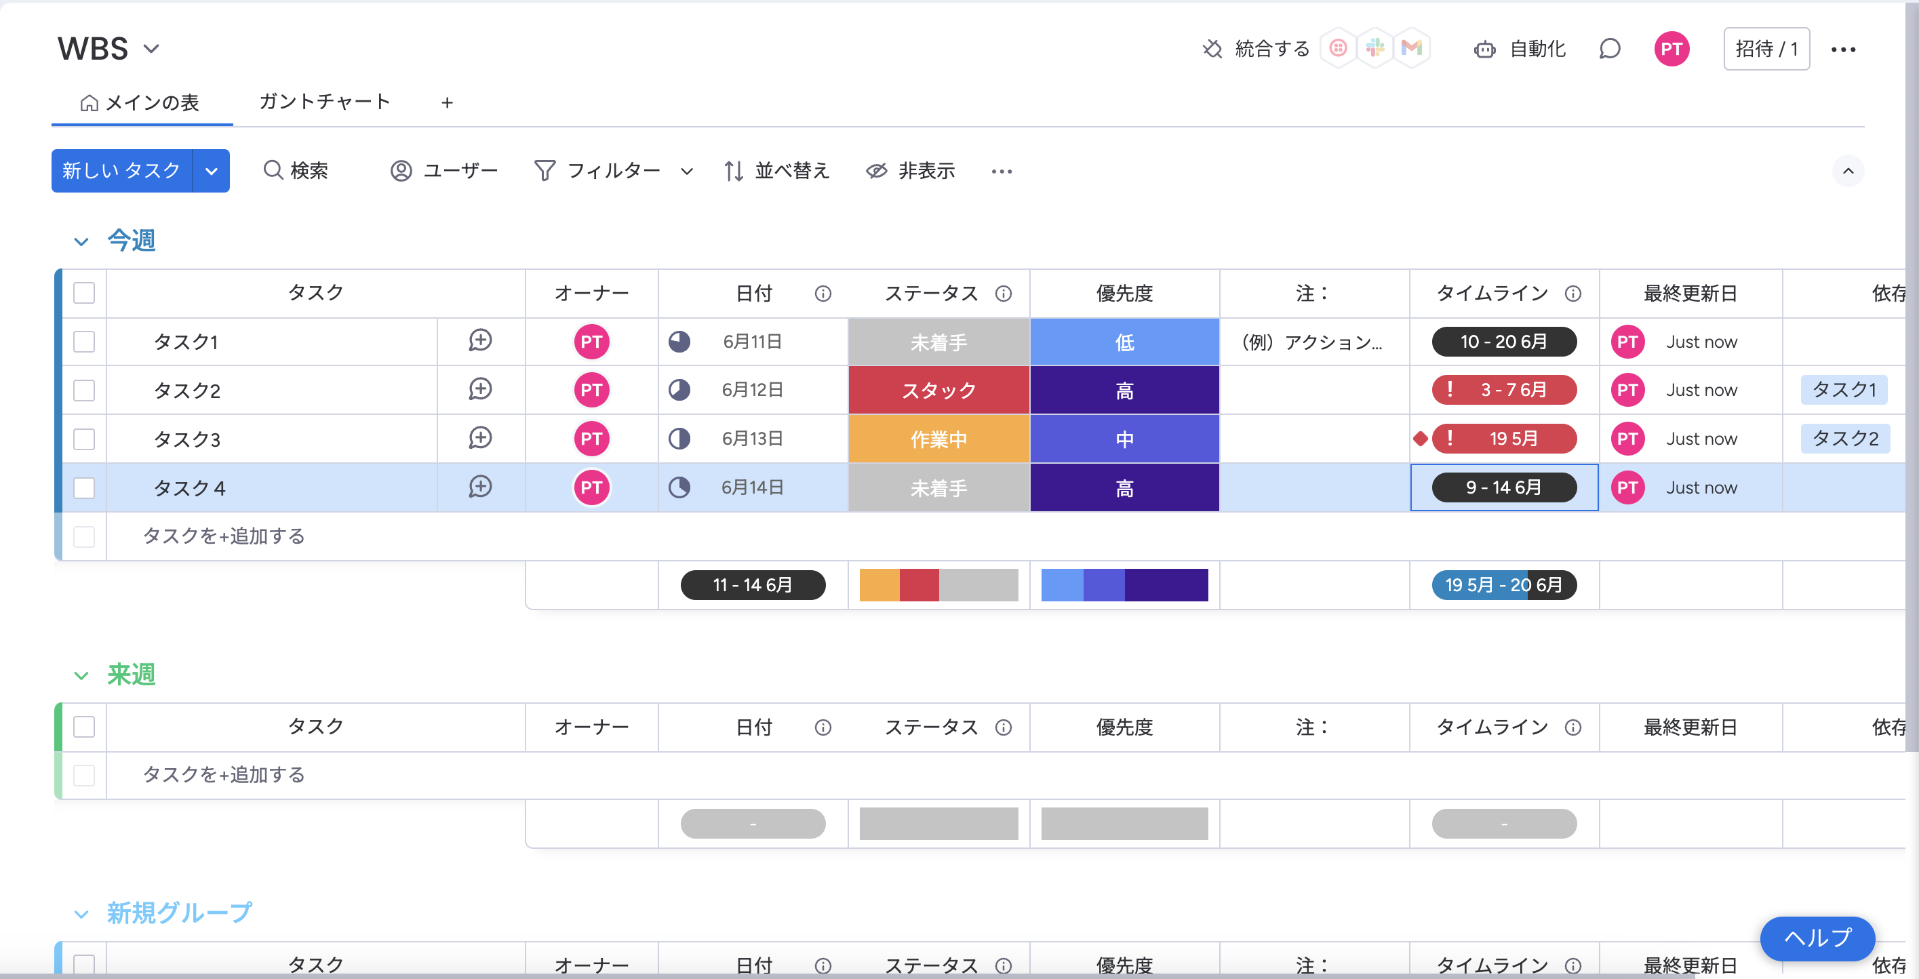Open conversation bubble for タスク2

[x=480, y=389]
